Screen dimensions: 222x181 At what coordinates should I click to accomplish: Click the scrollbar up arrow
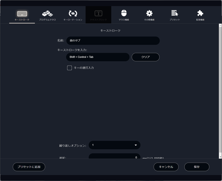(220, 25)
